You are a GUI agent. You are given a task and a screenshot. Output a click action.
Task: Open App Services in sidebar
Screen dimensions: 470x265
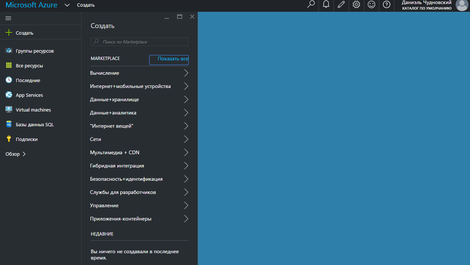pos(30,95)
